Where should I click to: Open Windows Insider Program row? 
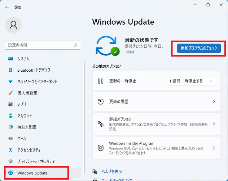point(157,148)
